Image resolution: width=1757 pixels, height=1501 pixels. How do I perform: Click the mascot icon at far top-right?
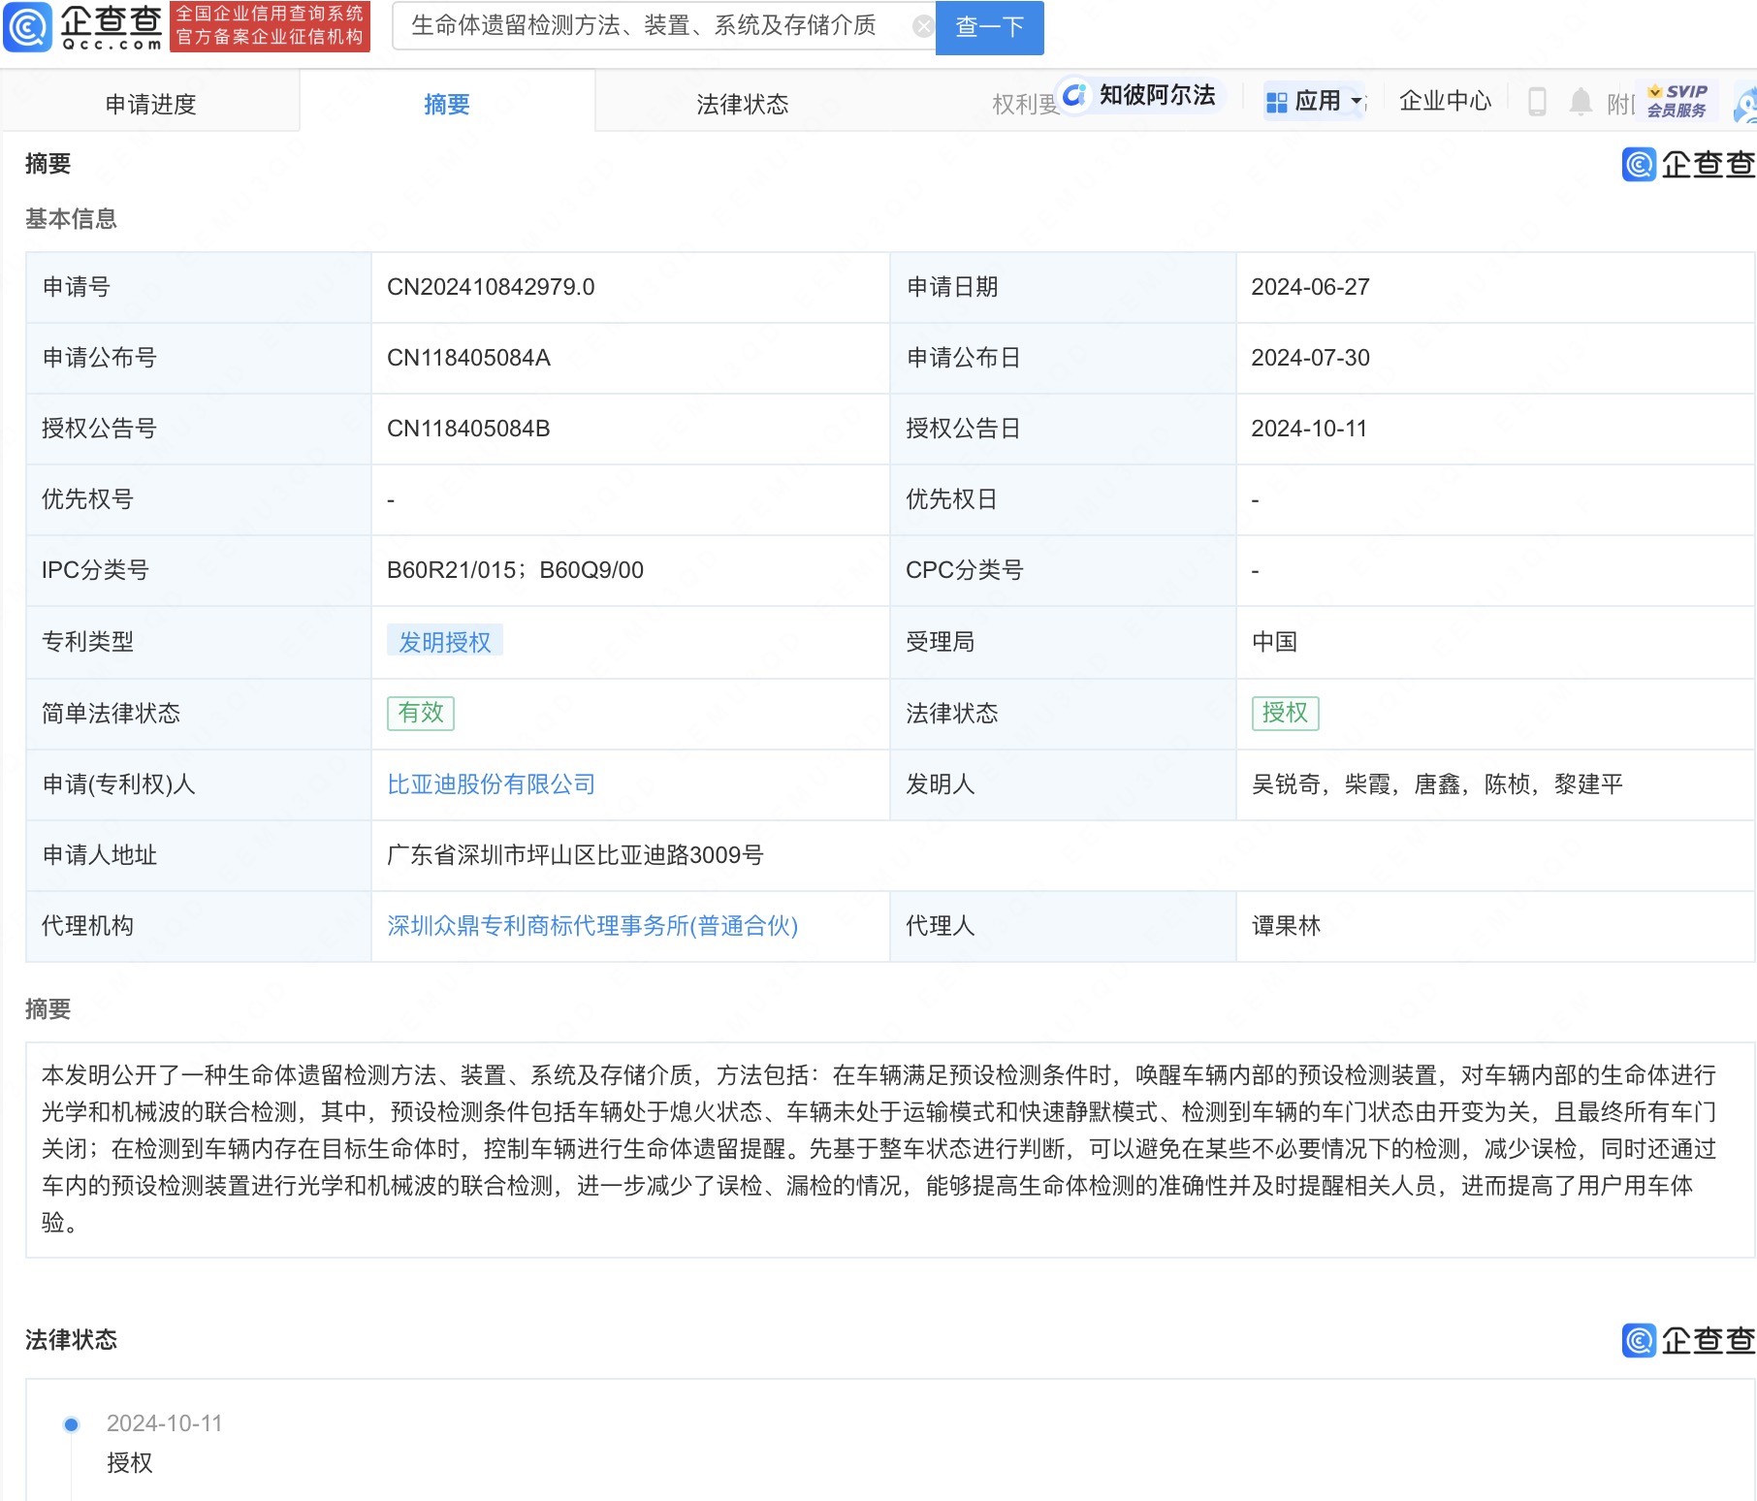click(1746, 101)
